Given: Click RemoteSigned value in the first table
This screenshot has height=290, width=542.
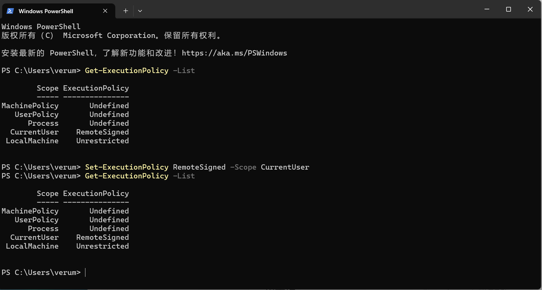Looking at the screenshot, I should 103,132.
